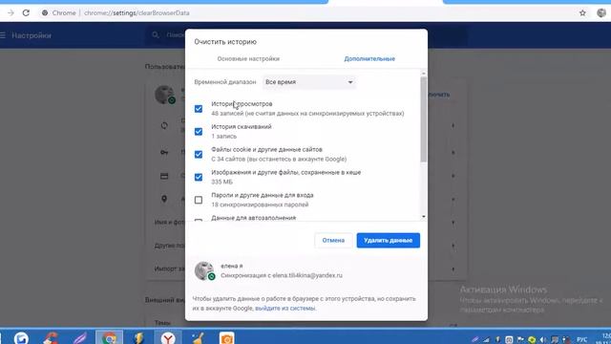Image resolution: width=611 pixels, height=344 pixels.
Task: Expand the Импорт закладок row arrow
Action: point(453,269)
